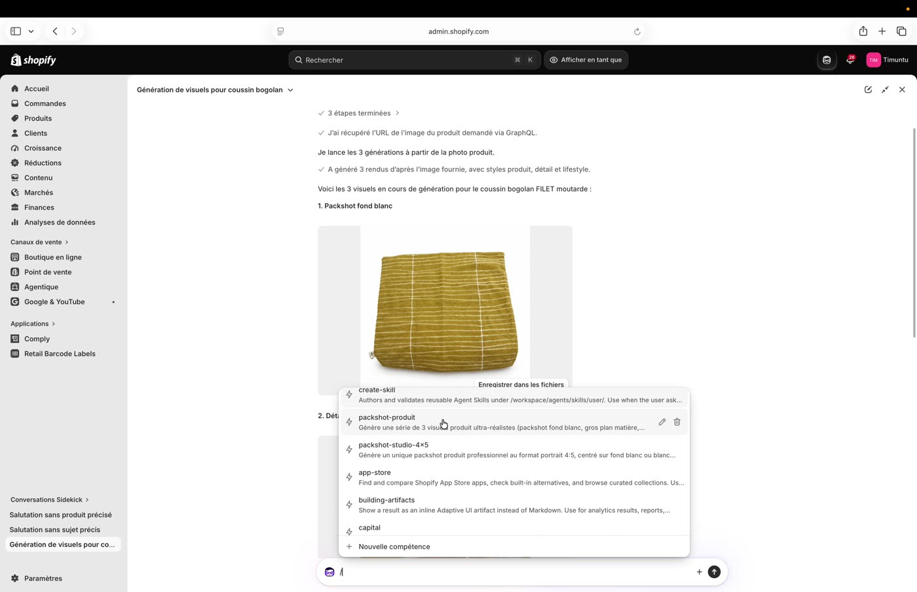Viewport: 917px width, 592px height.
Task: Select the create-skill skill
Action: pyautogui.click(x=514, y=395)
